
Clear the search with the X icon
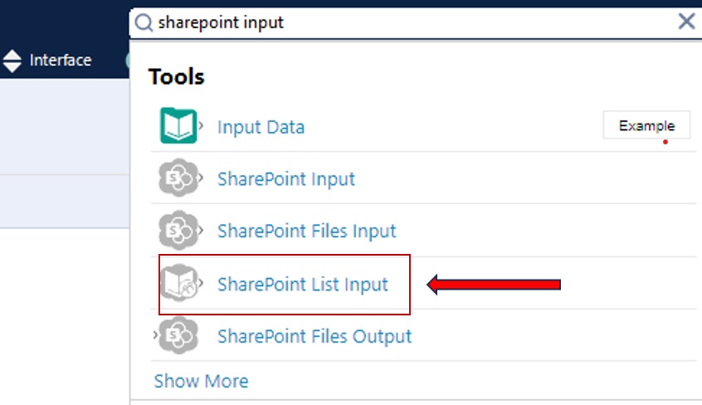pyautogui.click(x=686, y=21)
